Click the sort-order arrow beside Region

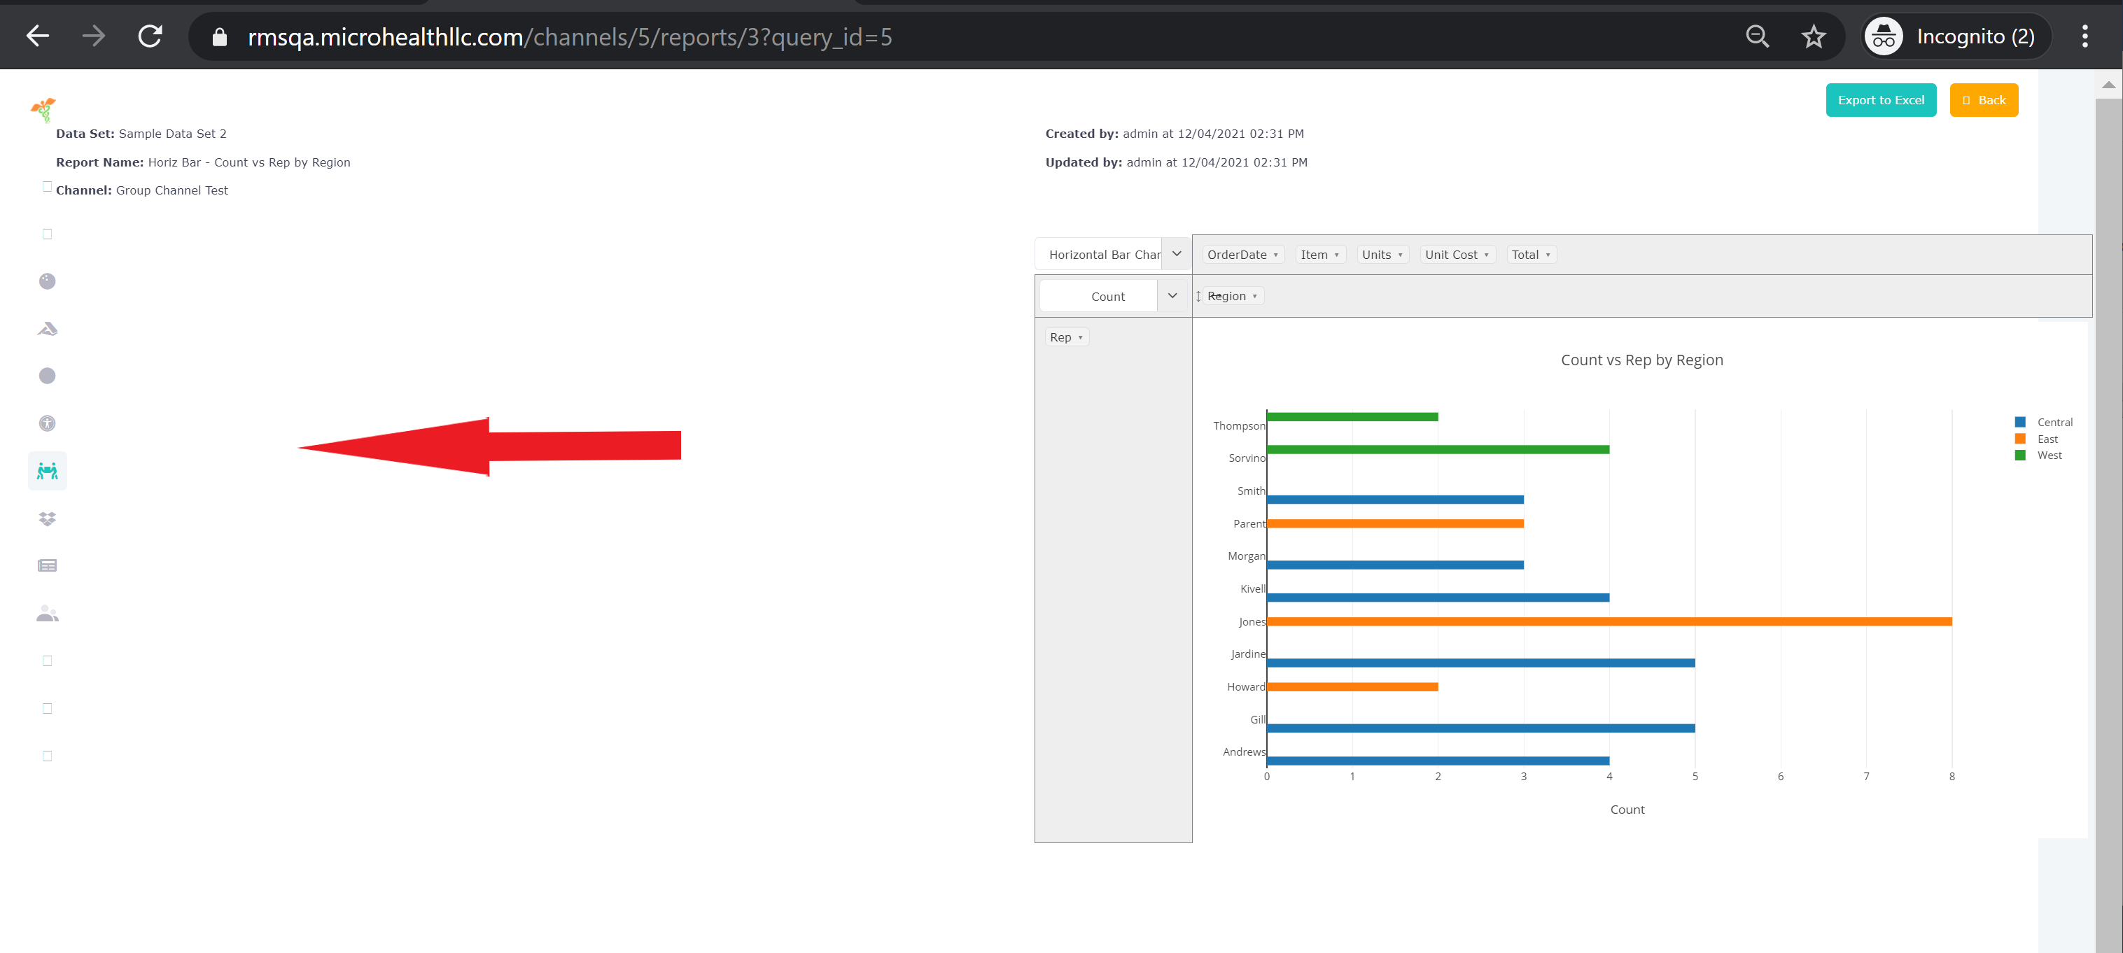tap(1198, 296)
